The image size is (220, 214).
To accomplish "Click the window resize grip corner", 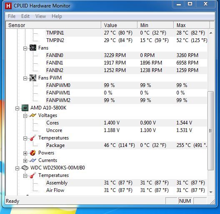I will (212, 202).
